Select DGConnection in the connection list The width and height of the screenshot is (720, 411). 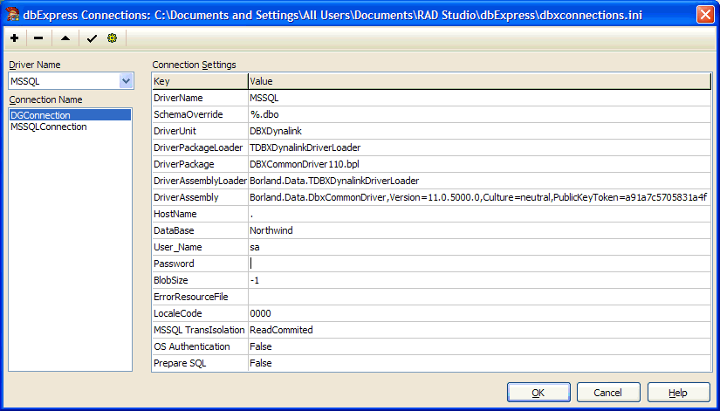[71, 115]
